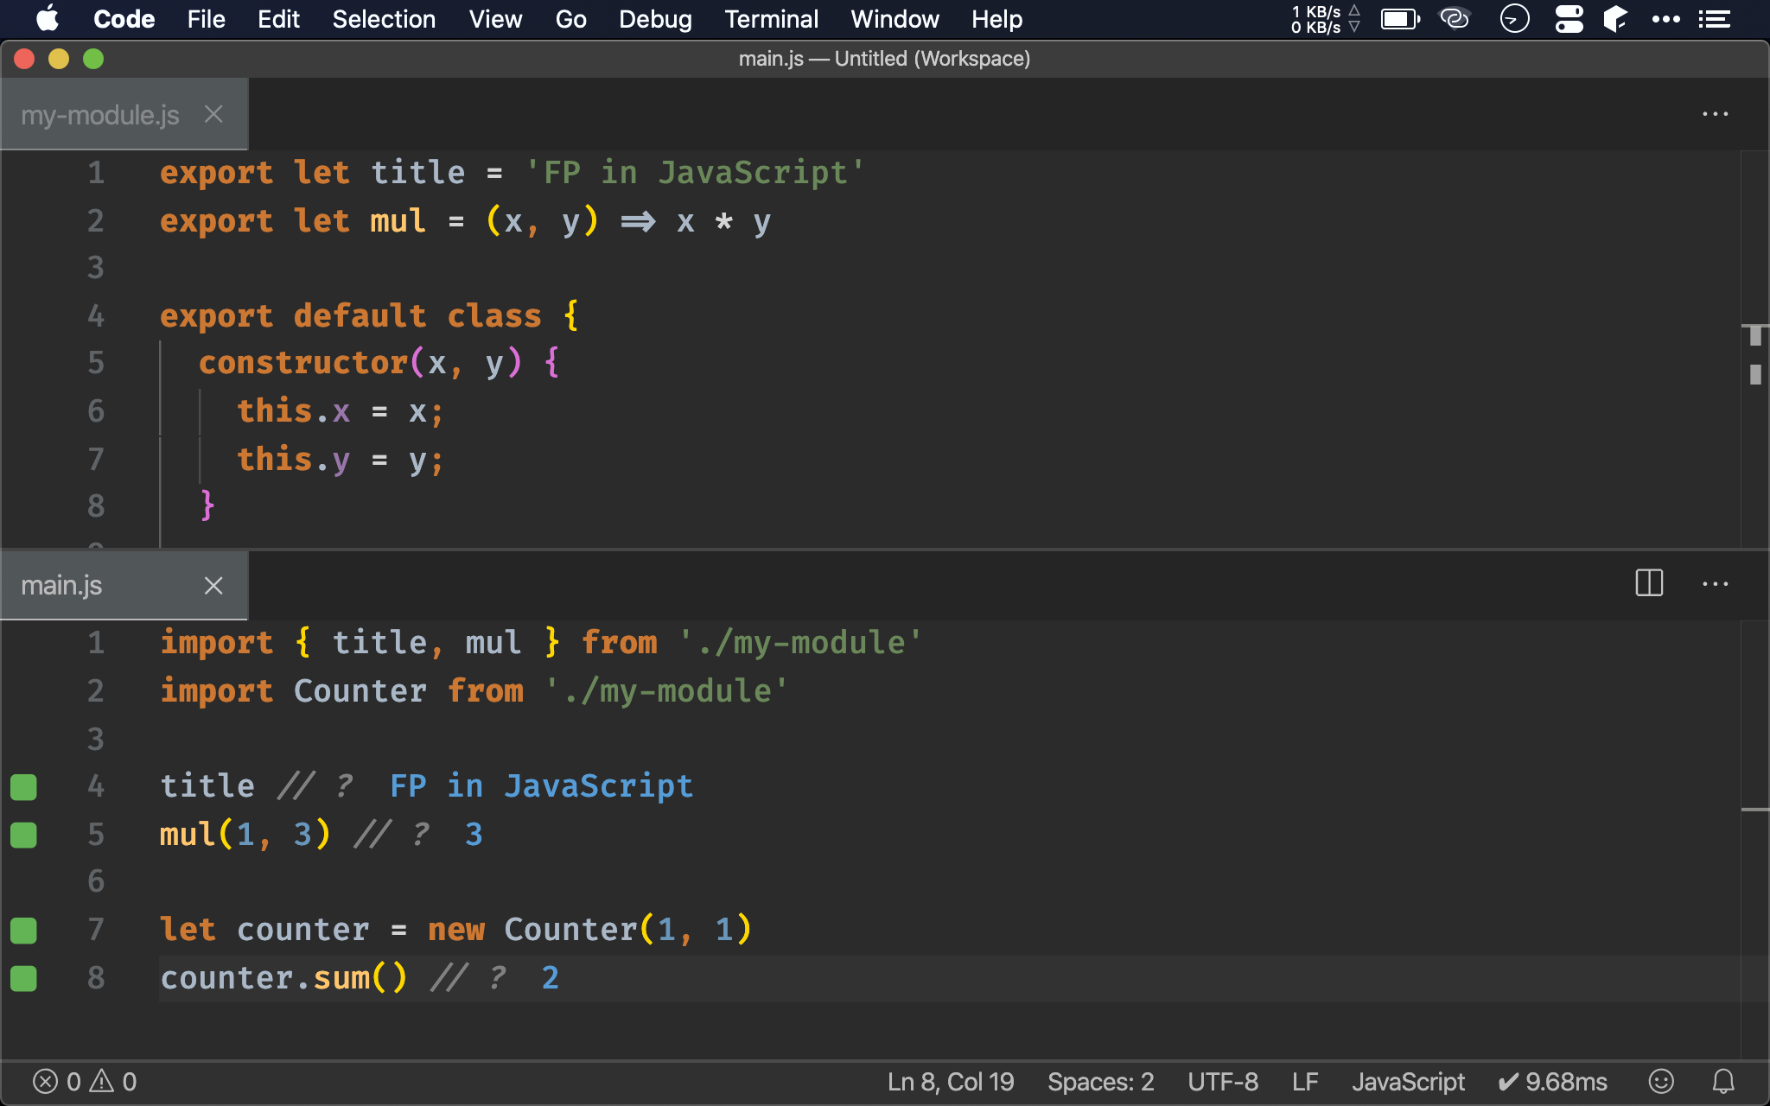Open the more actions menu of the top editor group
1770x1106 pixels.
[x=1715, y=114]
